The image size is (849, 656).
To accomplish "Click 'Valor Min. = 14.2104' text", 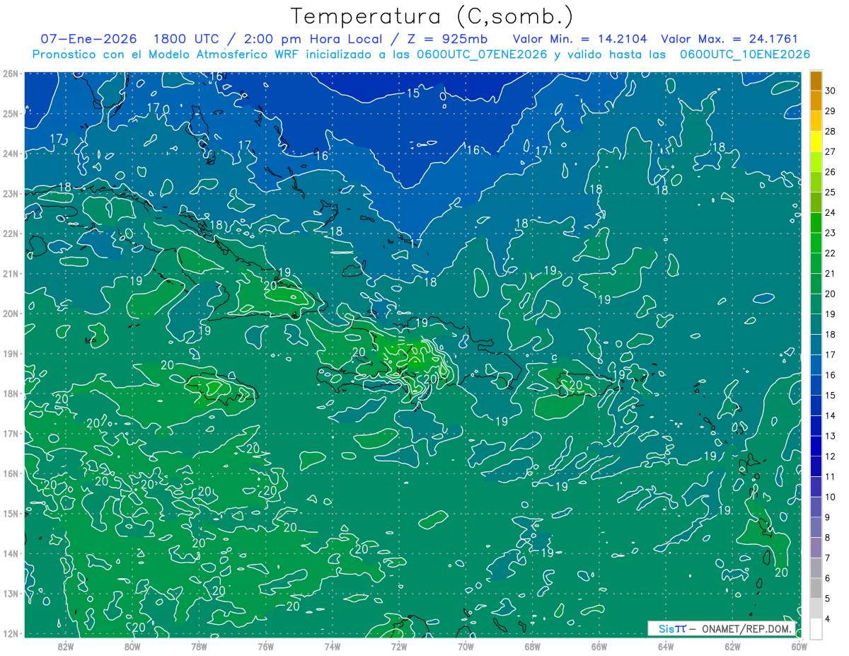I will (579, 39).
